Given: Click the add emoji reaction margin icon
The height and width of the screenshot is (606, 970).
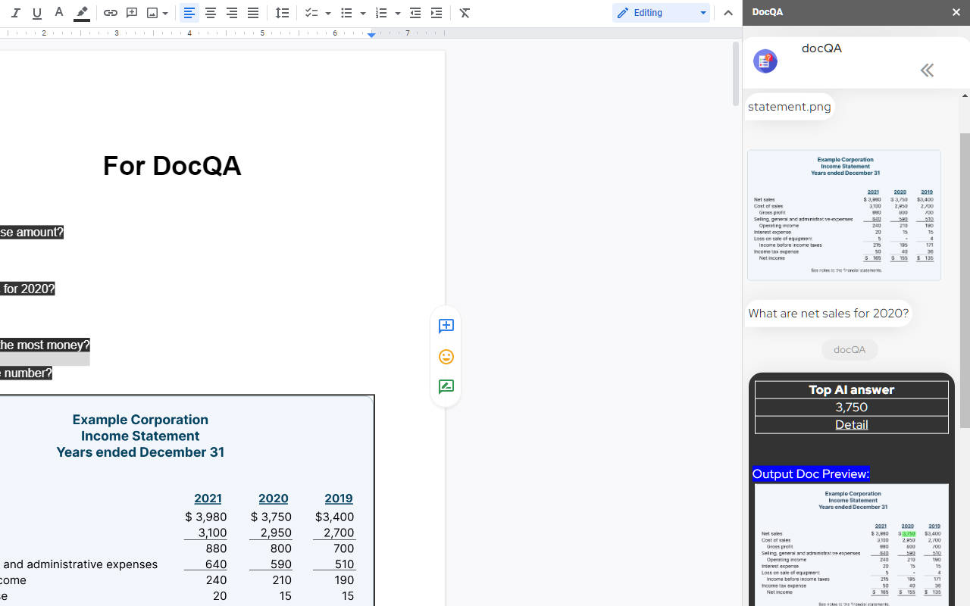Looking at the screenshot, I should coord(446,357).
